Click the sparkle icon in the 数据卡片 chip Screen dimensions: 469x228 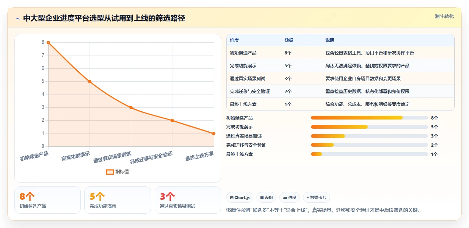(x=308, y=197)
